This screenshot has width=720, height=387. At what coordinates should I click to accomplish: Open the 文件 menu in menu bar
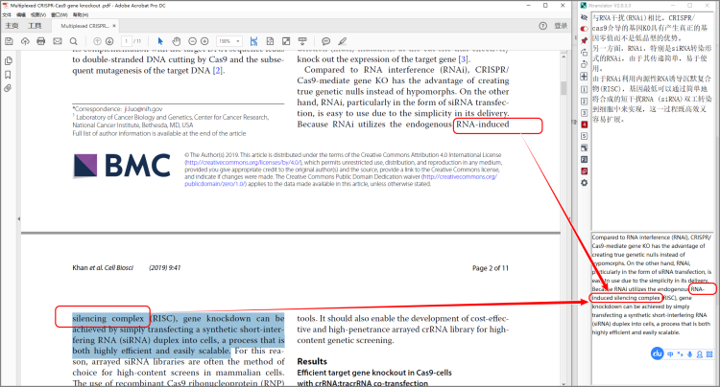click(7, 15)
